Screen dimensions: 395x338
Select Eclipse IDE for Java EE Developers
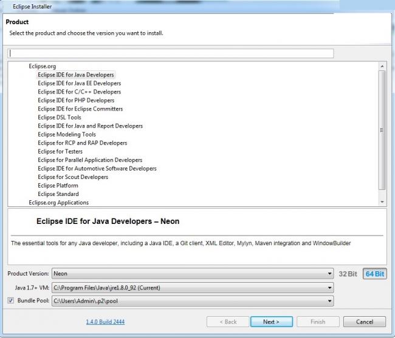point(80,83)
